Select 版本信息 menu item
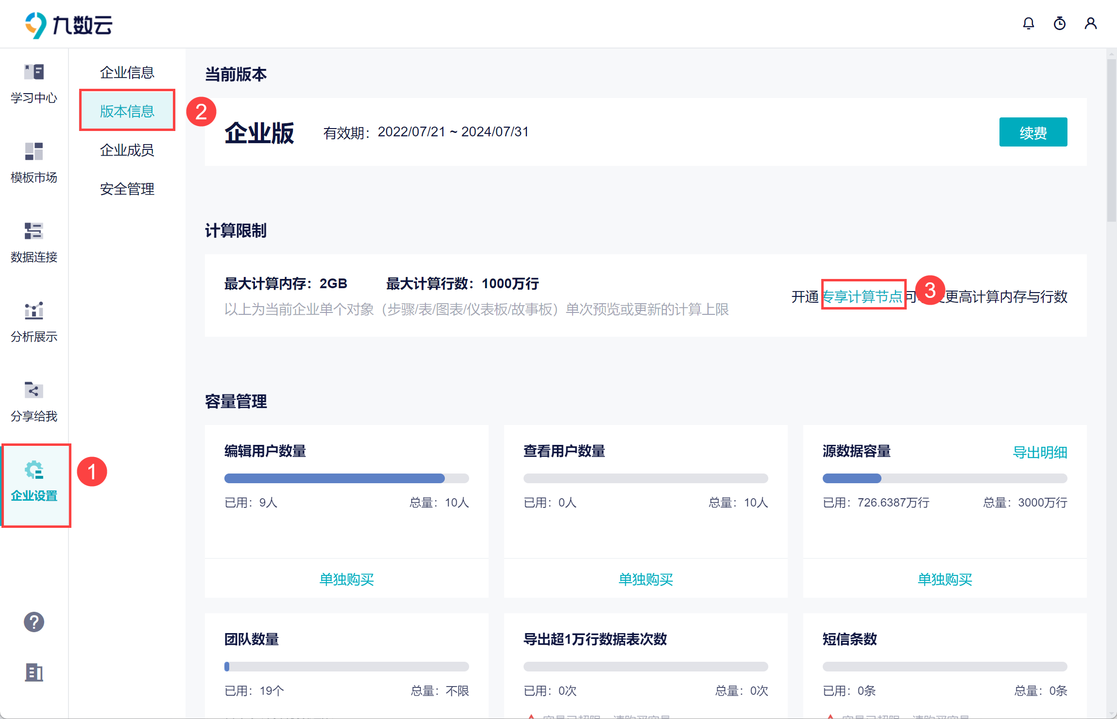The width and height of the screenshot is (1117, 719). (127, 111)
